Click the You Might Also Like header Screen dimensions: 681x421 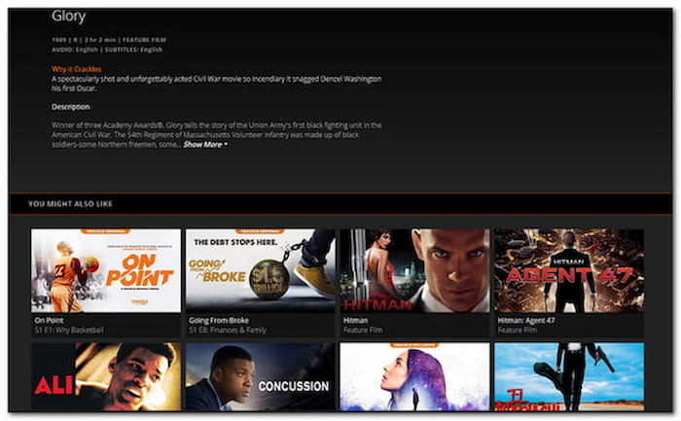[70, 203]
